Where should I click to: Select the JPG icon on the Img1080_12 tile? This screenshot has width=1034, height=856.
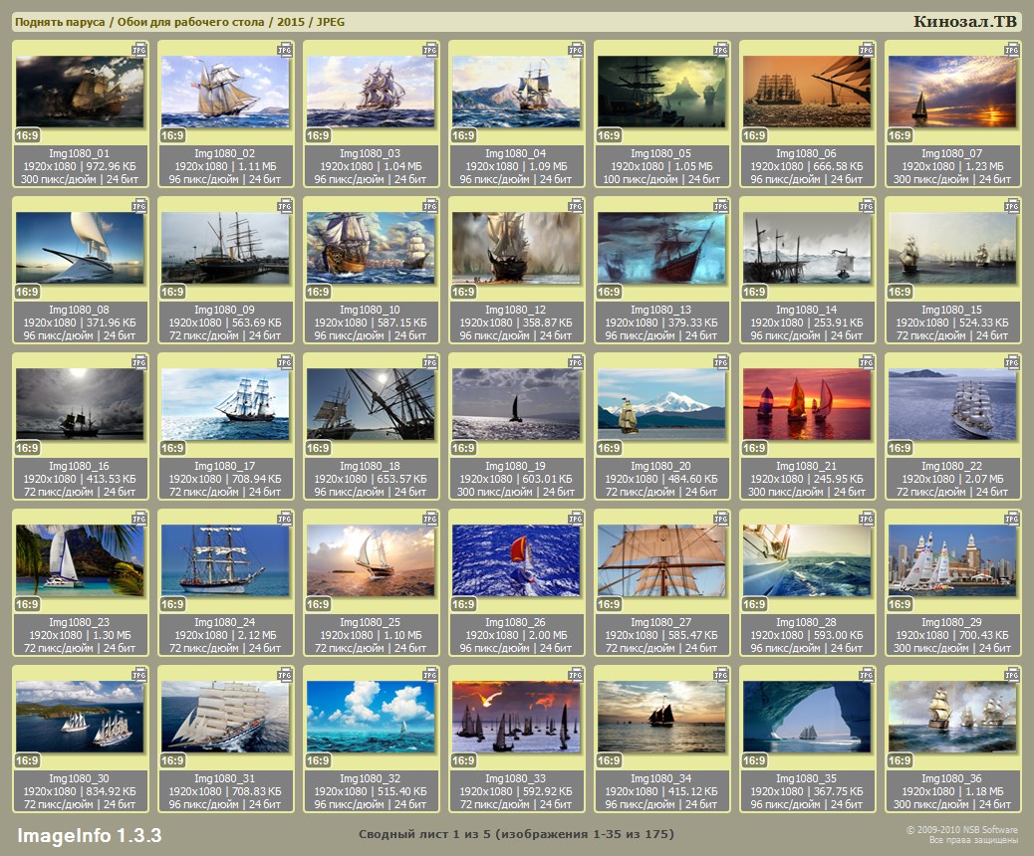[x=576, y=205]
